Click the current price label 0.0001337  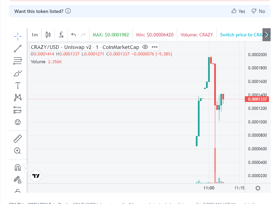pyautogui.click(x=257, y=99)
